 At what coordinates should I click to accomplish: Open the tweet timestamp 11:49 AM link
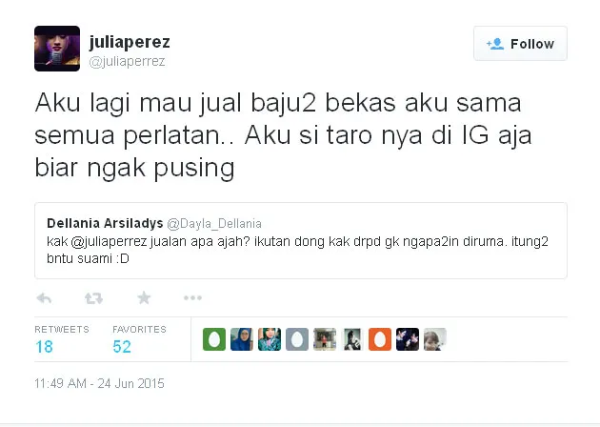(x=99, y=383)
